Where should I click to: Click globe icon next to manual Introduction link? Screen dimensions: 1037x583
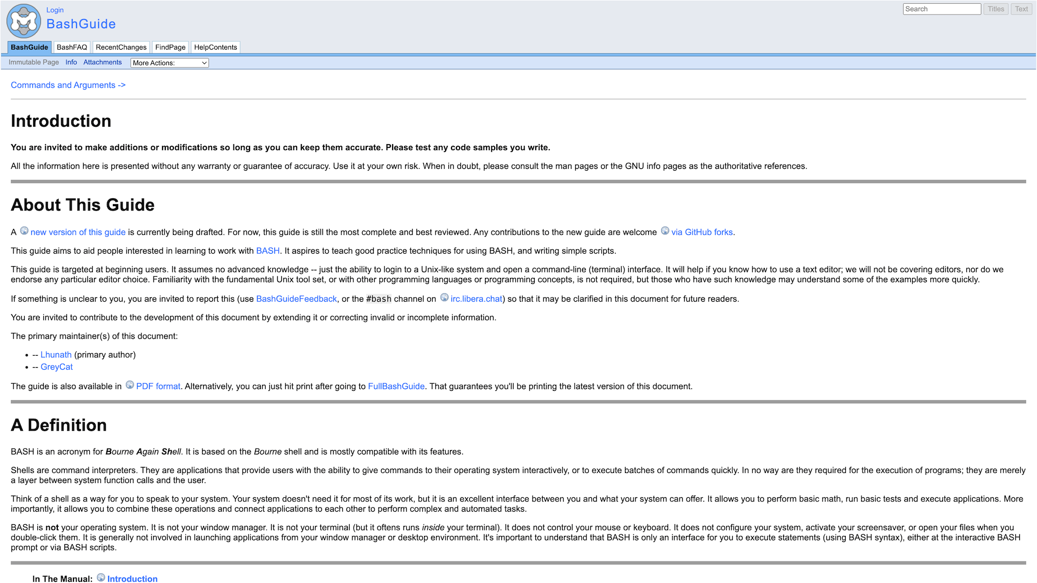tap(101, 578)
